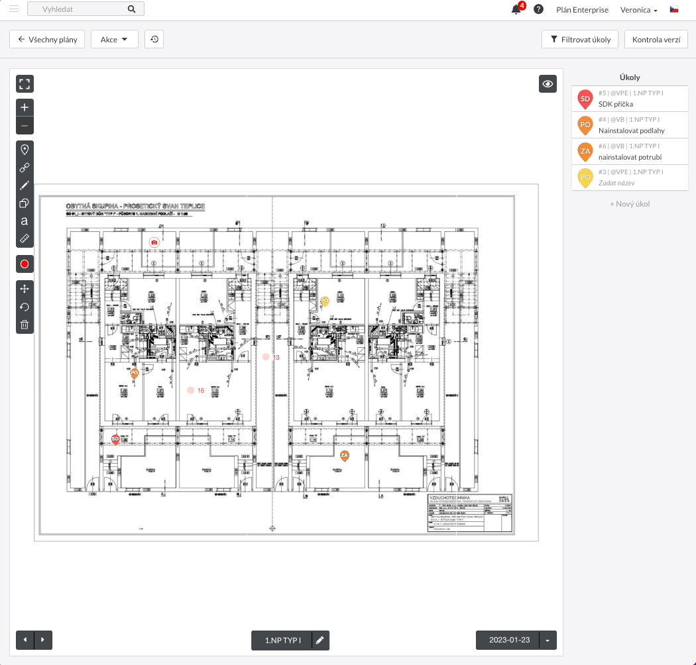This screenshot has height=665, width=696.
Task: Click the trash delete icon
Action: (25, 325)
